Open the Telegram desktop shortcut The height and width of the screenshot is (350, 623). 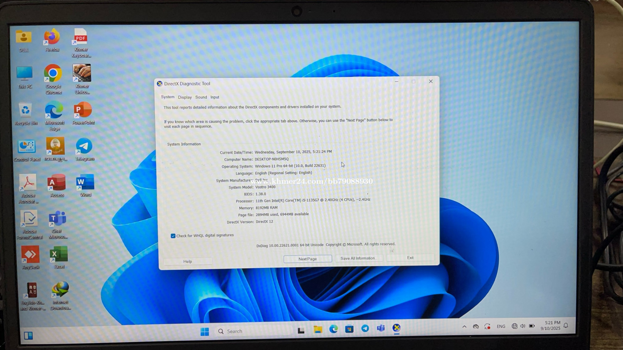(x=84, y=149)
